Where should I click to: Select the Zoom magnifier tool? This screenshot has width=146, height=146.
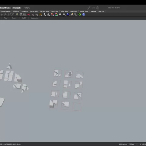pyautogui.click(x=5, y=15)
